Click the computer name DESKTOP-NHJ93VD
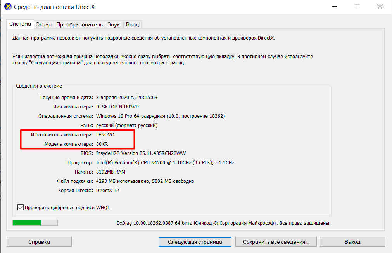Viewport: 392px width, 253px height. pyautogui.click(x=117, y=107)
